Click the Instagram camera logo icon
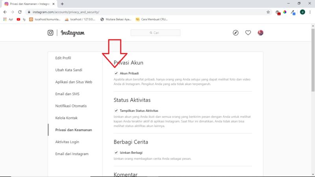 [50, 33]
